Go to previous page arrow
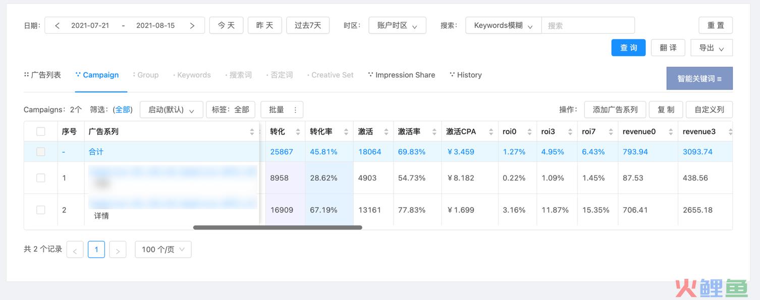Image resolution: width=760 pixels, height=300 pixels. [75, 250]
